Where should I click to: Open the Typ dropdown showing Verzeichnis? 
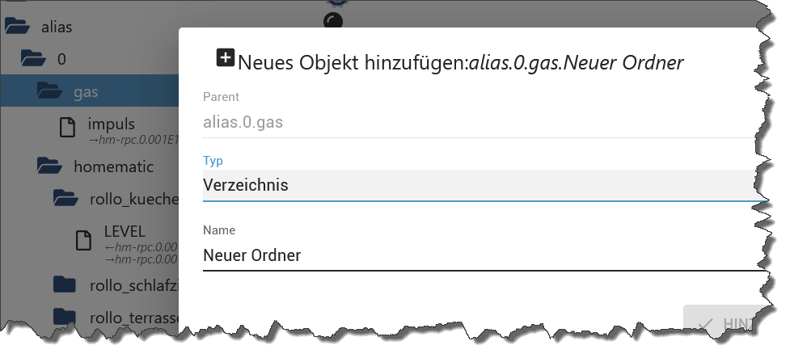click(x=484, y=185)
